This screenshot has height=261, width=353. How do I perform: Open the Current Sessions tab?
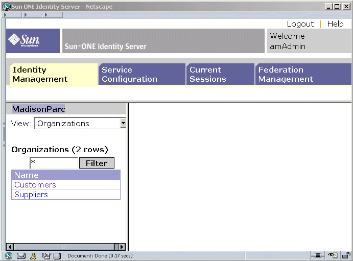coord(220,74)
